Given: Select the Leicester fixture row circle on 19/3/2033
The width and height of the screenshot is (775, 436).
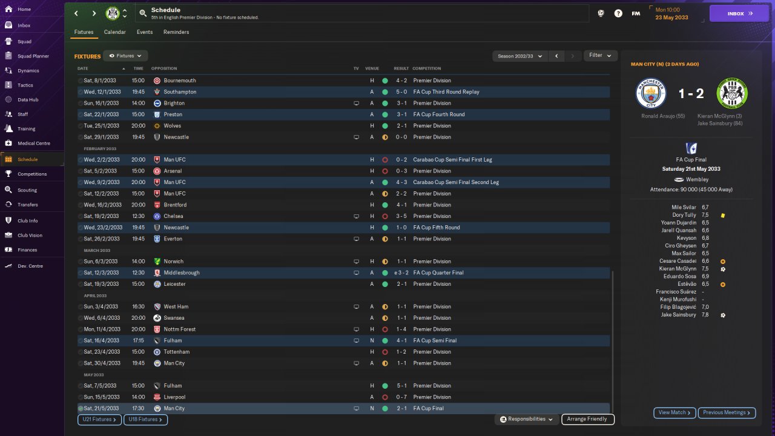Looking at the screenshot, I should coord(81,284).
